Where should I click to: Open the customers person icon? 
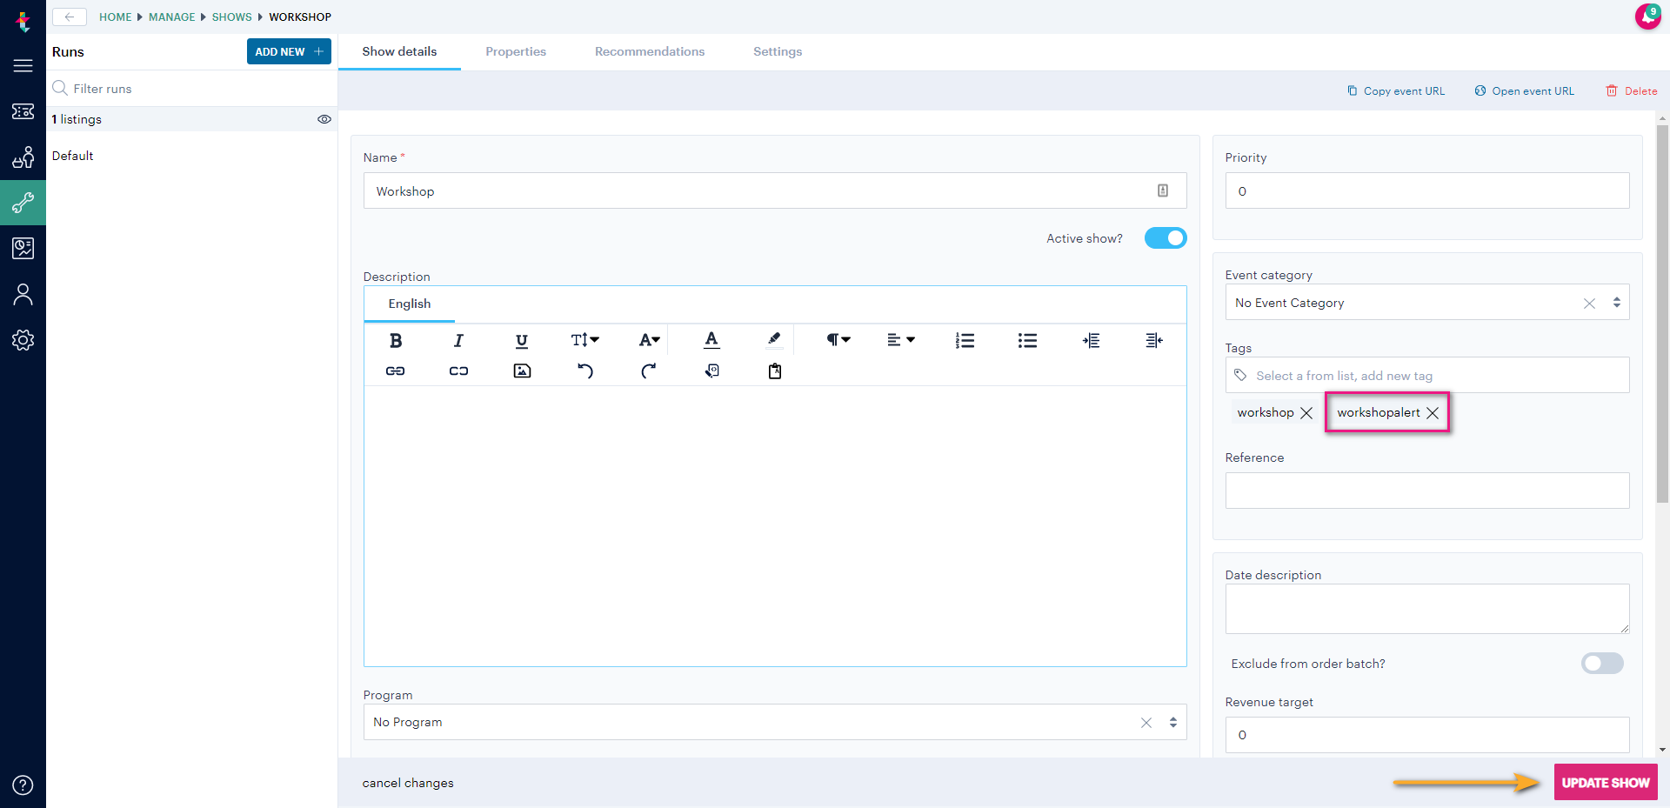(x=23, y=294)
